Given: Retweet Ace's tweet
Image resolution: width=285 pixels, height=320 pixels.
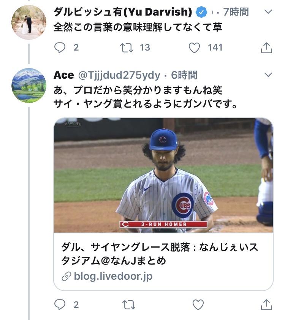Looking at the screenshot, I should point(129,304).
